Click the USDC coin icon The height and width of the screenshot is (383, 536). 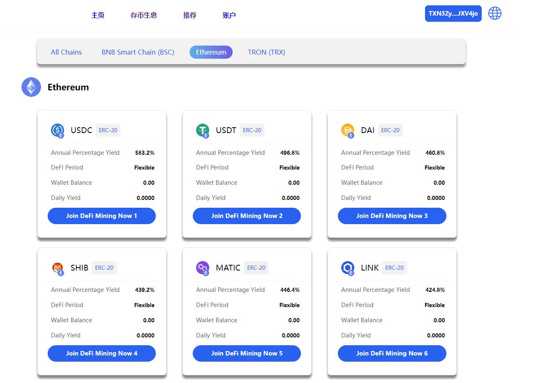pyautogui.click(x=58, y=131)
